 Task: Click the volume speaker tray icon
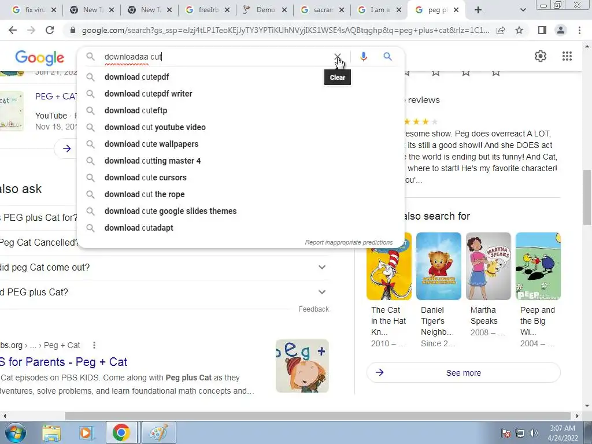533,433
